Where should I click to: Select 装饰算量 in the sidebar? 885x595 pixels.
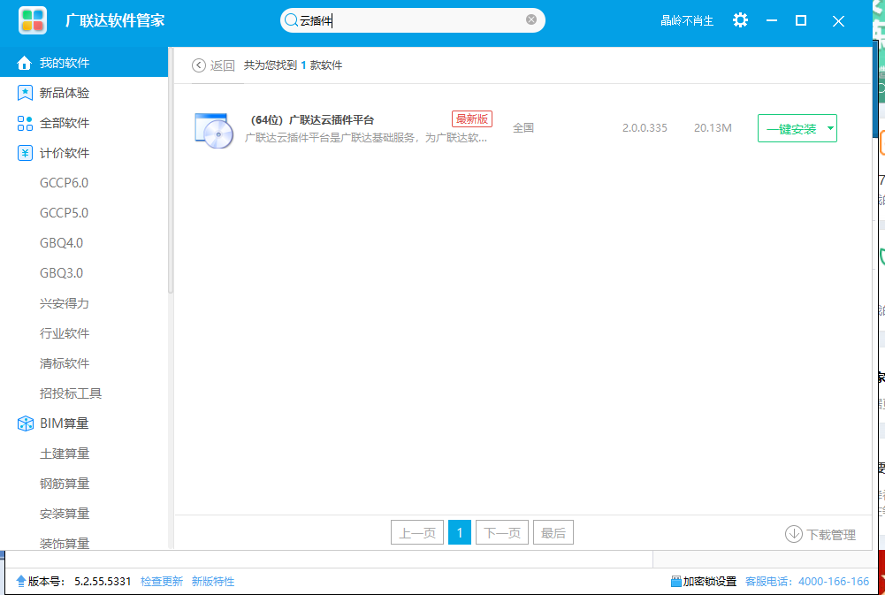(x=65, y=543)
